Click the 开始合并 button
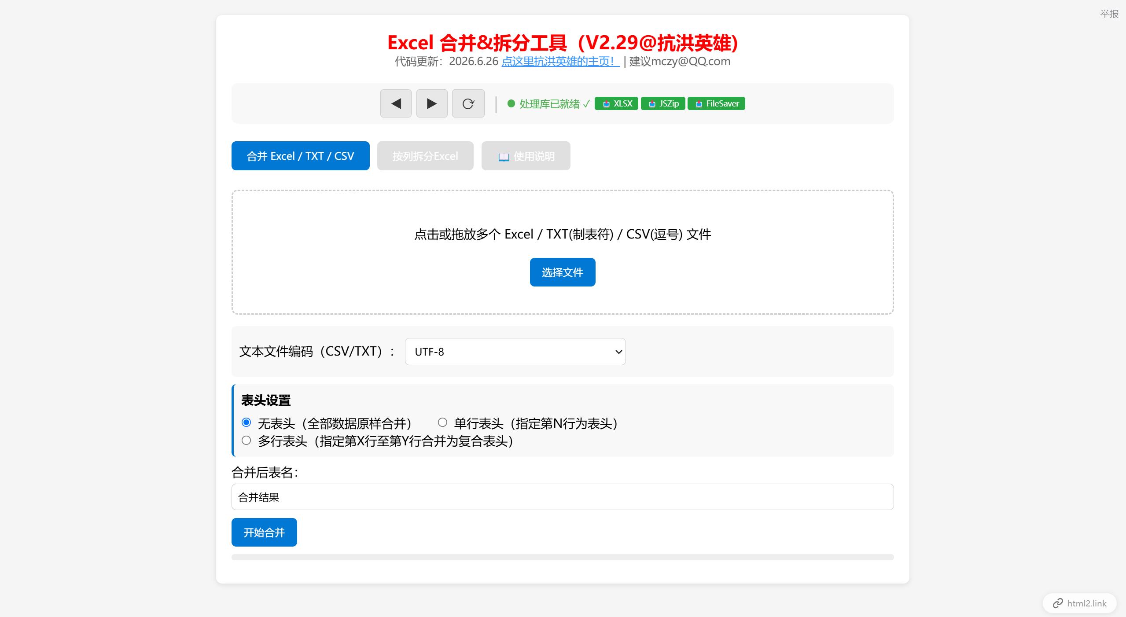 [x=264, y=533]
